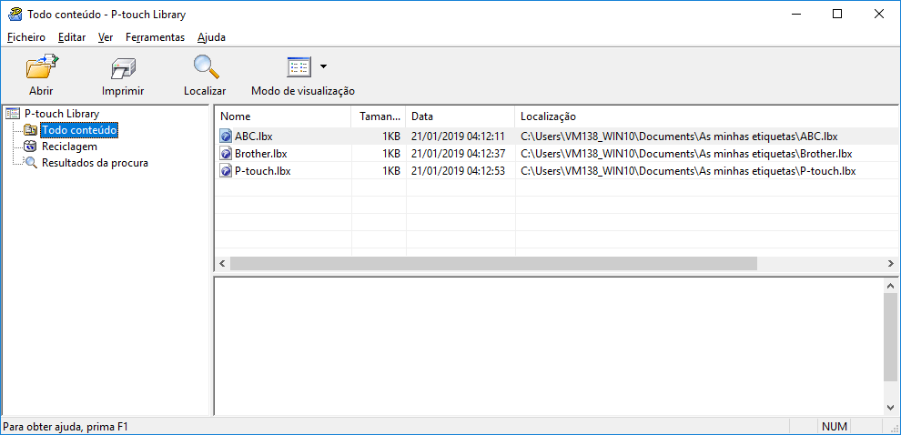Viewport: 901px width, 435px height.
Task: Click the Resultados da procura search icon
Action: click(x=30, y=163)
